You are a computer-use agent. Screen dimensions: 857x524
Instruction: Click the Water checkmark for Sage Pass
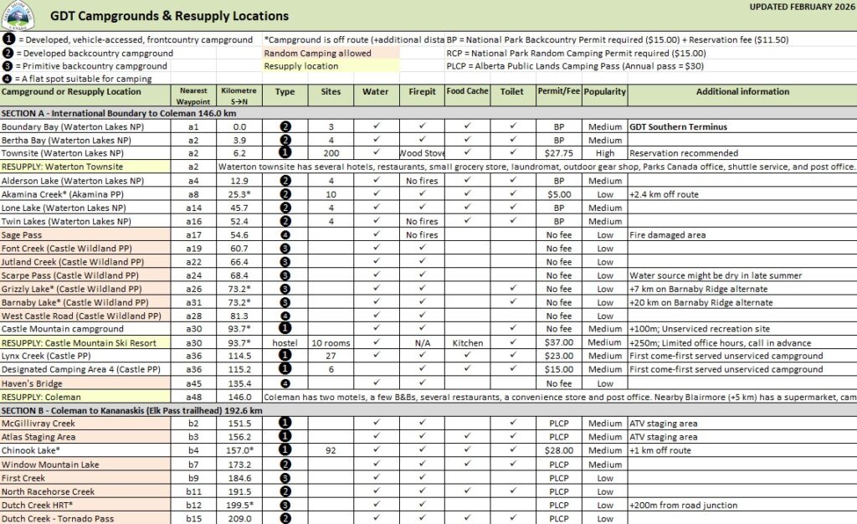[x=377, y=236]
